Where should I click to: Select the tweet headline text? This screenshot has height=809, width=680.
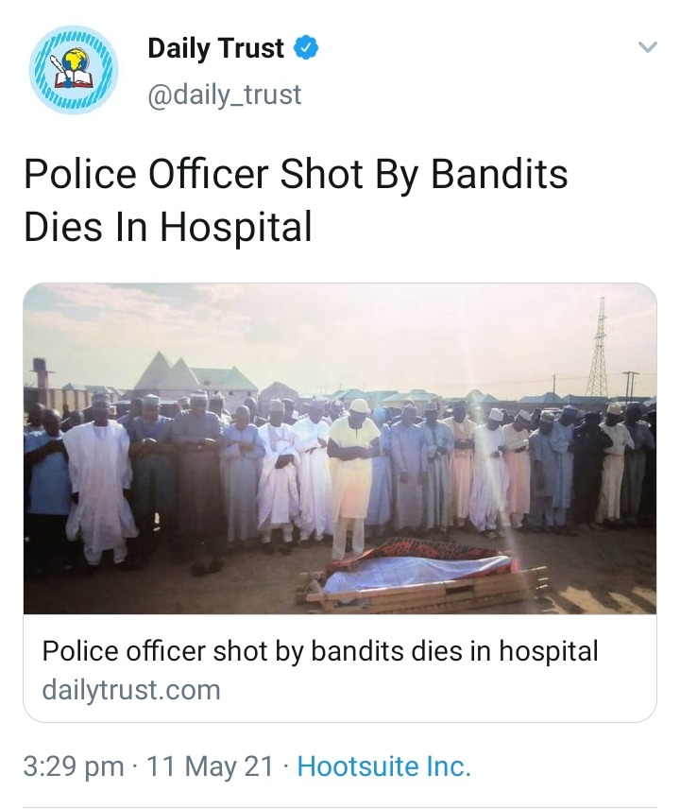(x=296, y=199)
